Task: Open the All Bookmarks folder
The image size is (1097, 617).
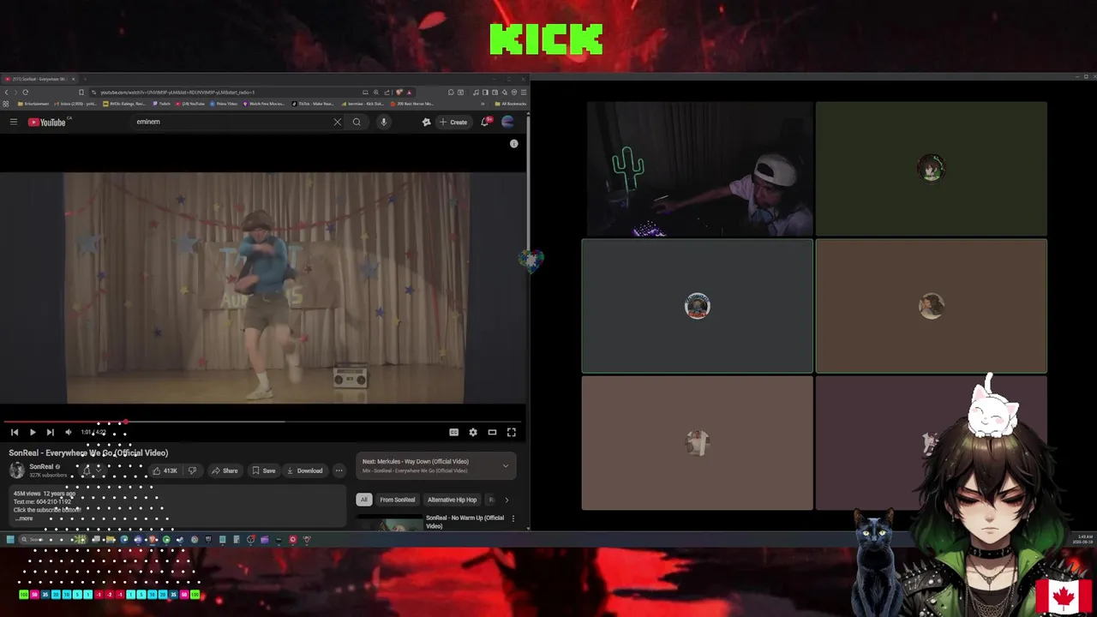Action: coord(511,104)
